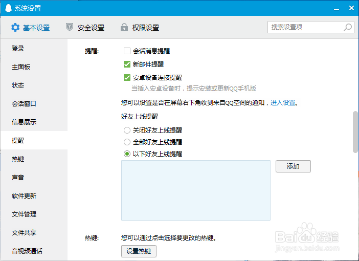Screen dimensions: 359x261
Task: Uncheck the 新邮件提醒 checkbox
Action: [x=127, y=64]
